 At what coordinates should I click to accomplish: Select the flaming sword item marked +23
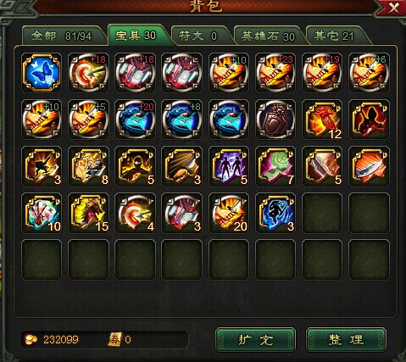[x=275, y=73]
